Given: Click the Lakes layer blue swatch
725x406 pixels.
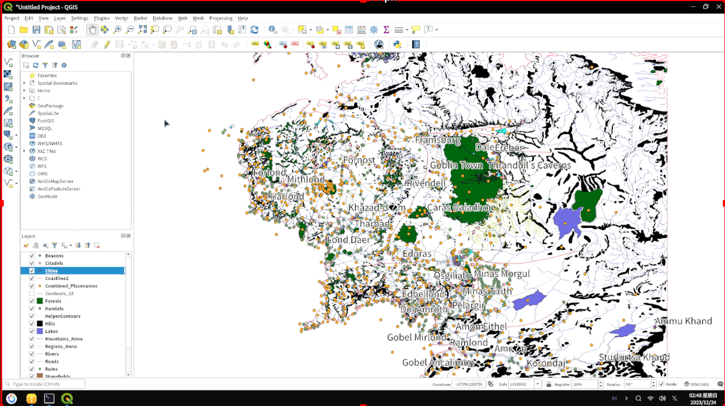Looking at the screenshot, I should pyautogui.click(x=40, y=331).
